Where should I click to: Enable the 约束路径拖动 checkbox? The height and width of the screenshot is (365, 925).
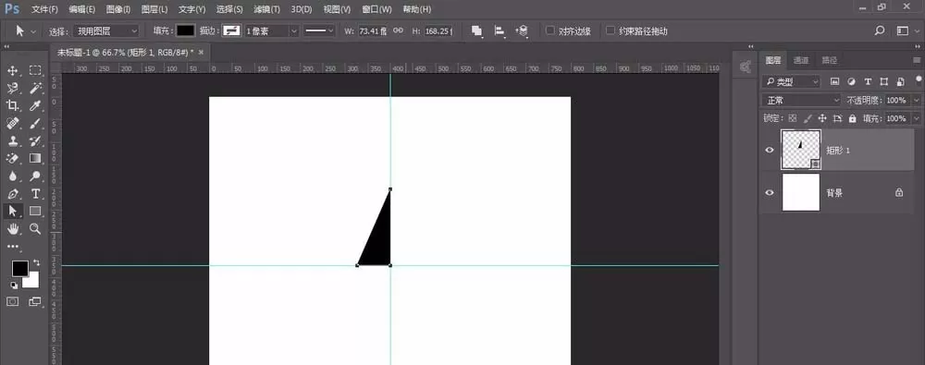(610, 30)
